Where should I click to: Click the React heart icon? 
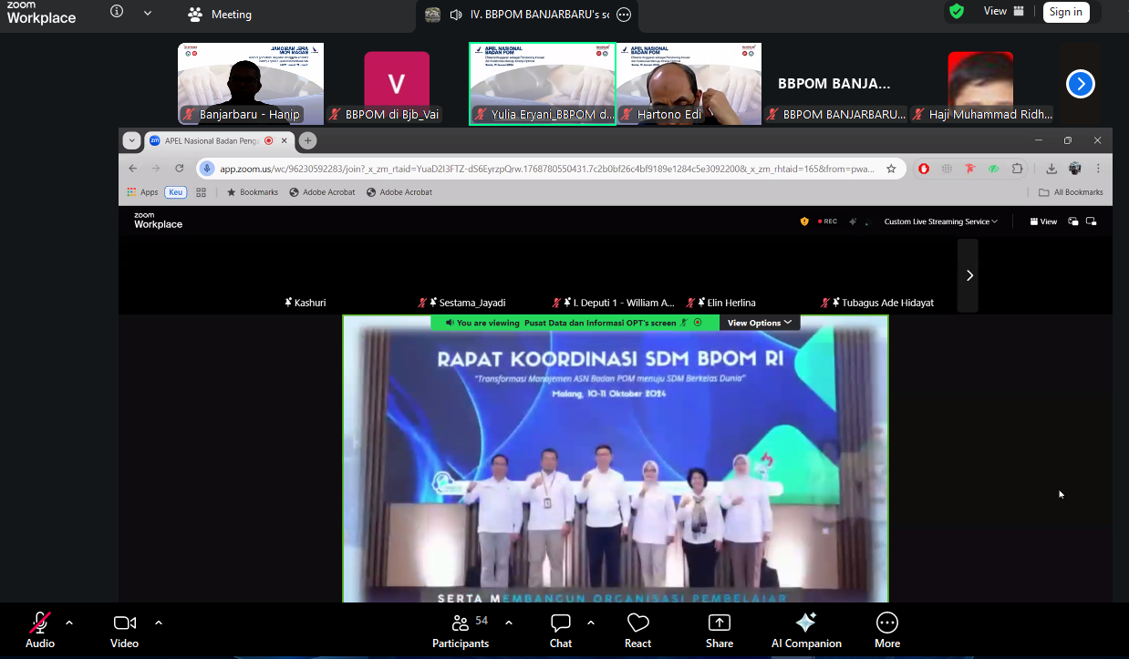[637, 630]
